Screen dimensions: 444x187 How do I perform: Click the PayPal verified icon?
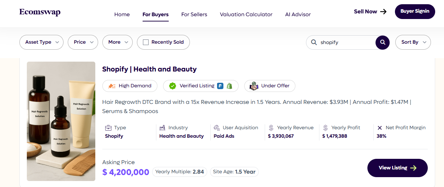tap(220, 86)
